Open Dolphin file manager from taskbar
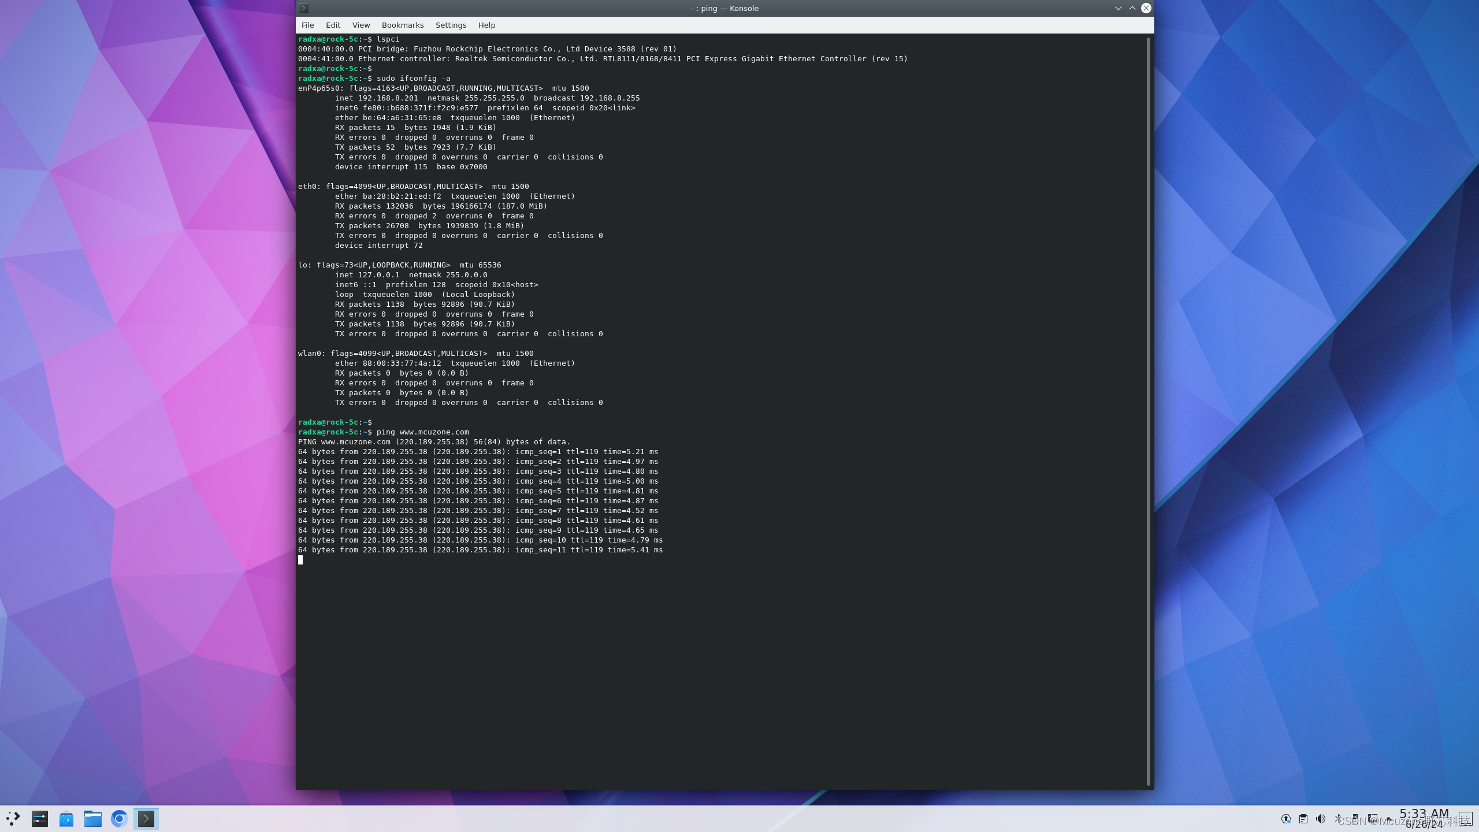Screen dimensions: 1479x832 pyautogui.click(x=92, y=818)
